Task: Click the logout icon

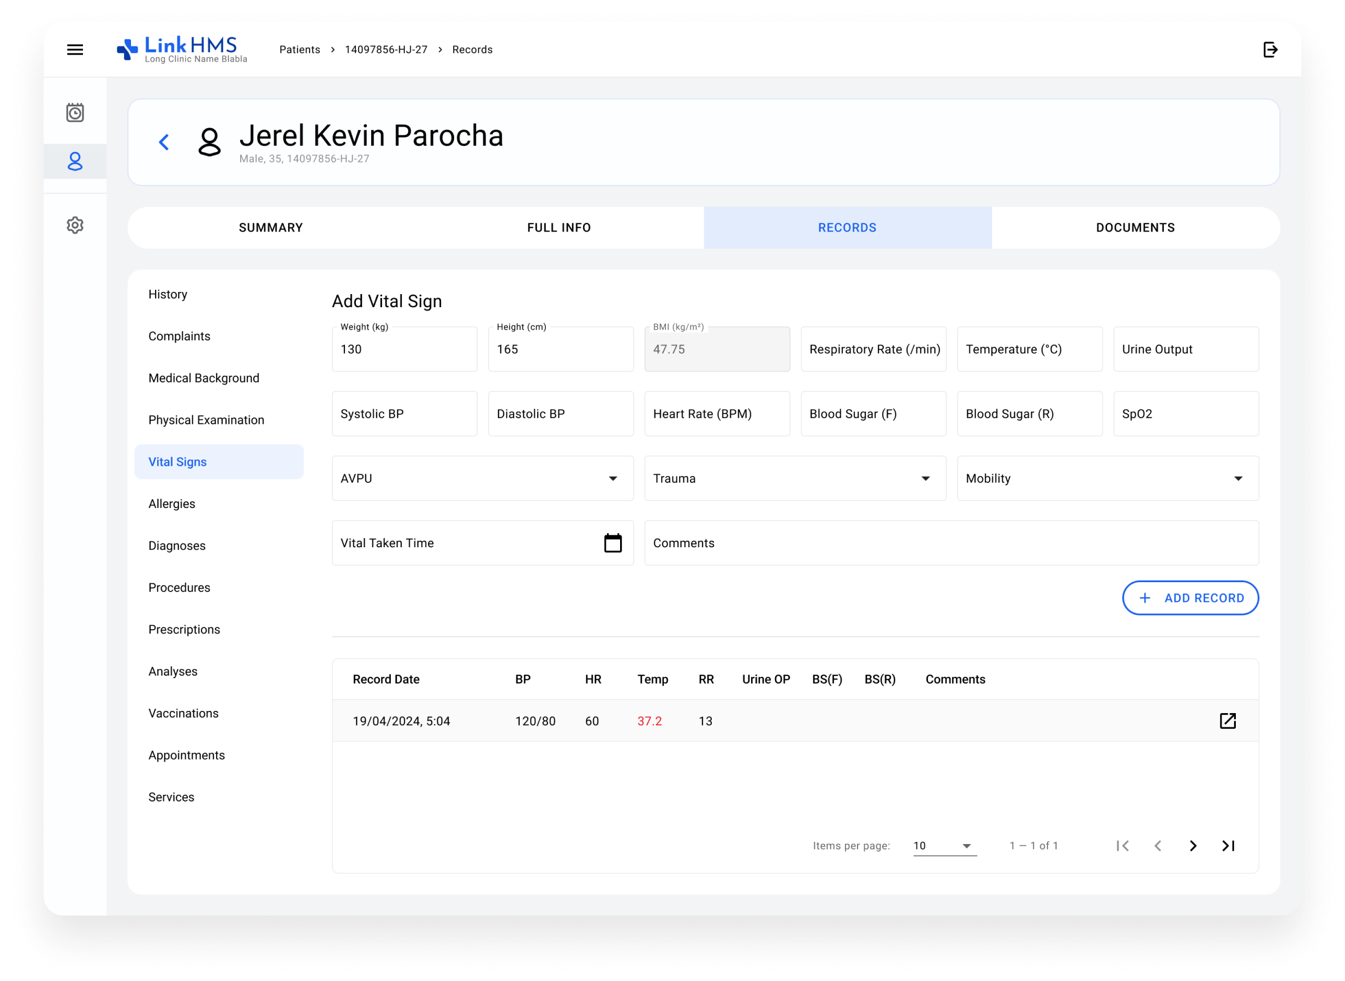Action: pos(1270,50)
